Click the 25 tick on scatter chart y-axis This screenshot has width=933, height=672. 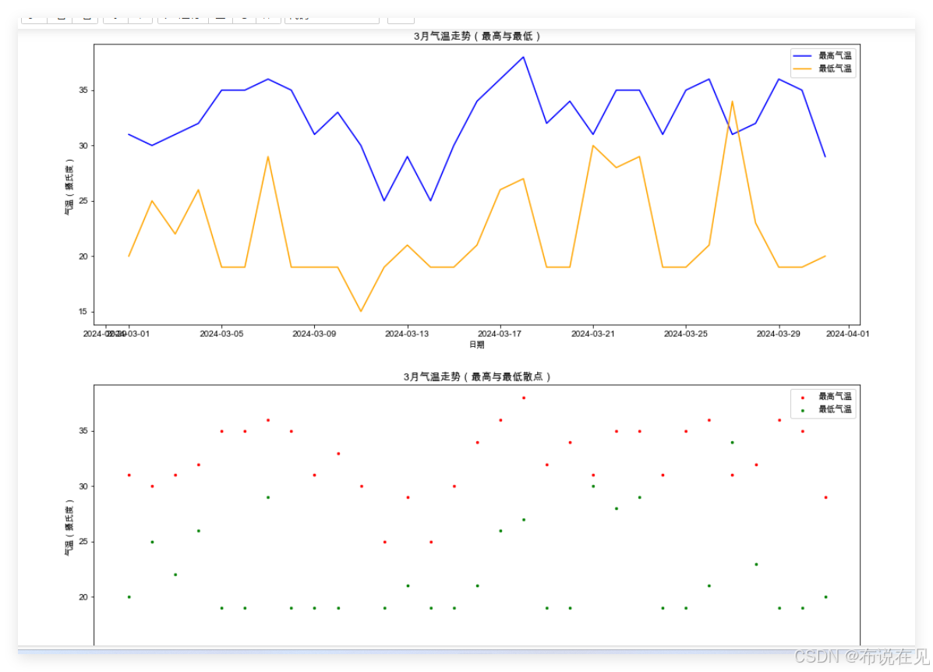click(x=83, y=542)
